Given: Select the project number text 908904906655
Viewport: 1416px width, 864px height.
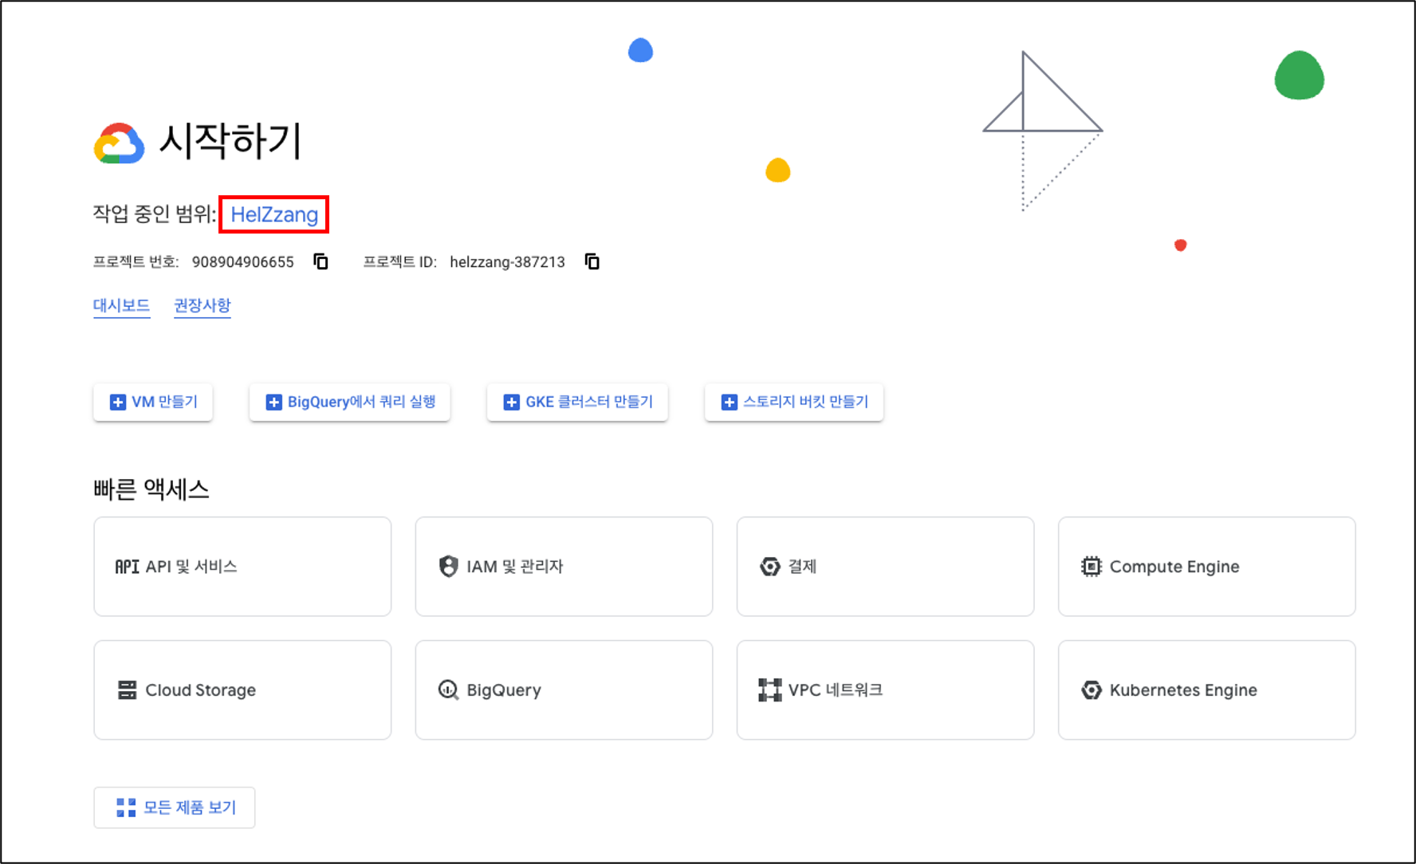Looking at the screenshot, I should pyautogui.click(x=243, y=262).
